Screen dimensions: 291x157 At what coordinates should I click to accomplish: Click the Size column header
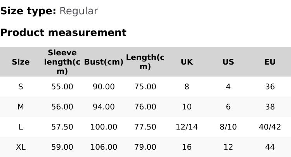point(21,62)
